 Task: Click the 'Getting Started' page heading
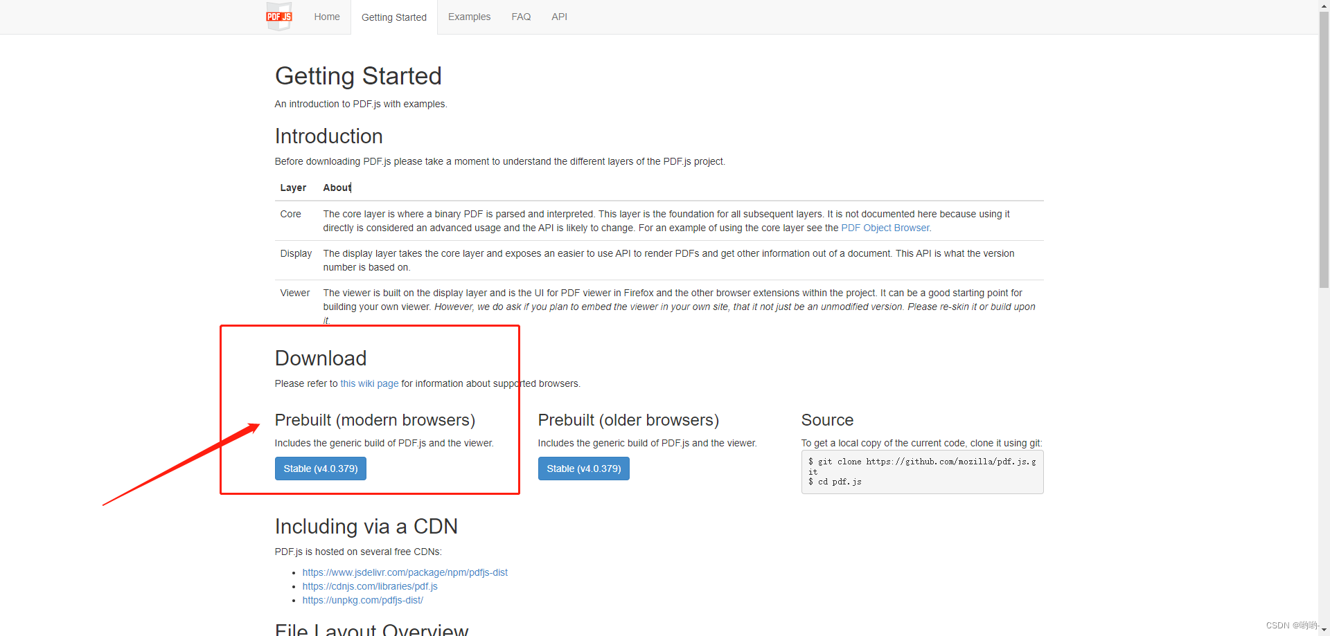point(358,76)
